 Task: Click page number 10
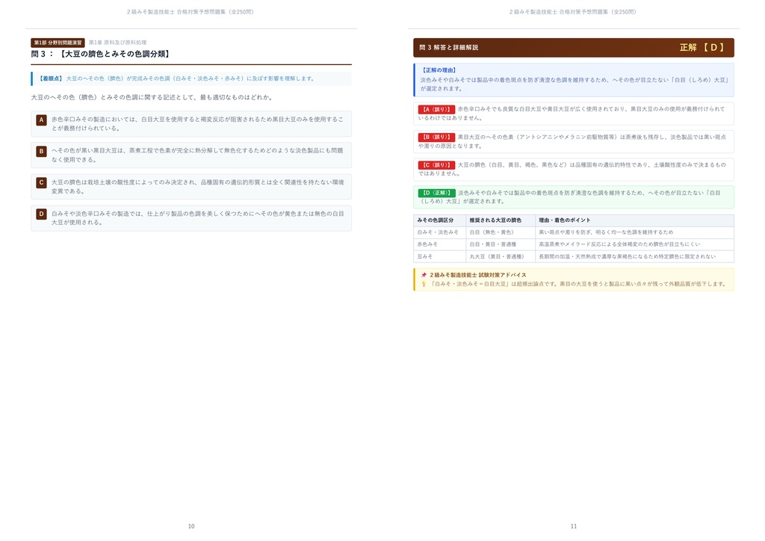tap(191, 526)
